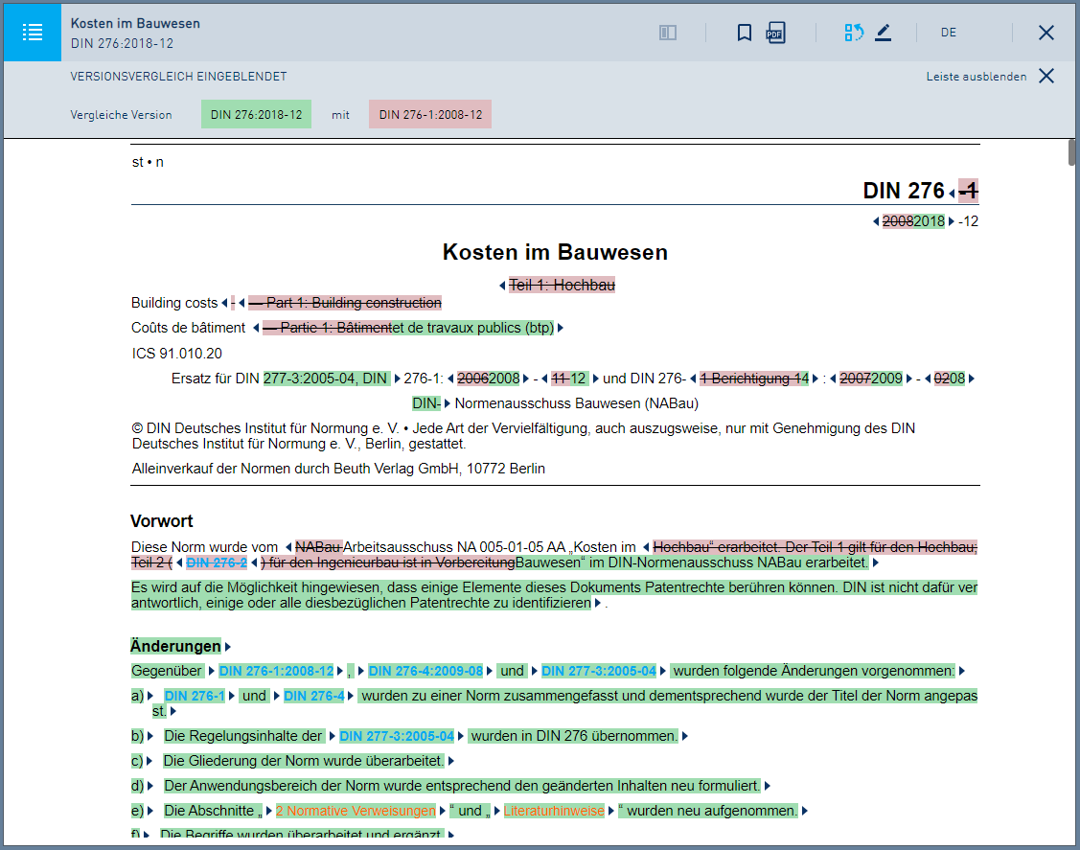
Task: Select the red DIN 276-1:2008-12 version chip
Action: pos(430,114)
